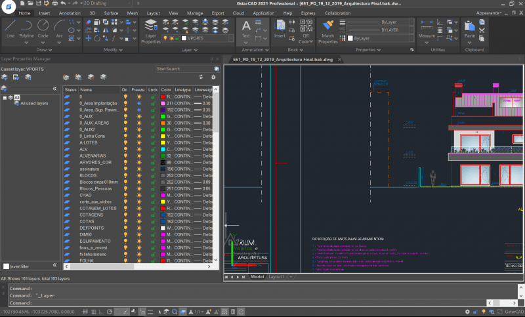Open layer manager settings gear icon
Screen dimensions: 525x317
(213, 77)
